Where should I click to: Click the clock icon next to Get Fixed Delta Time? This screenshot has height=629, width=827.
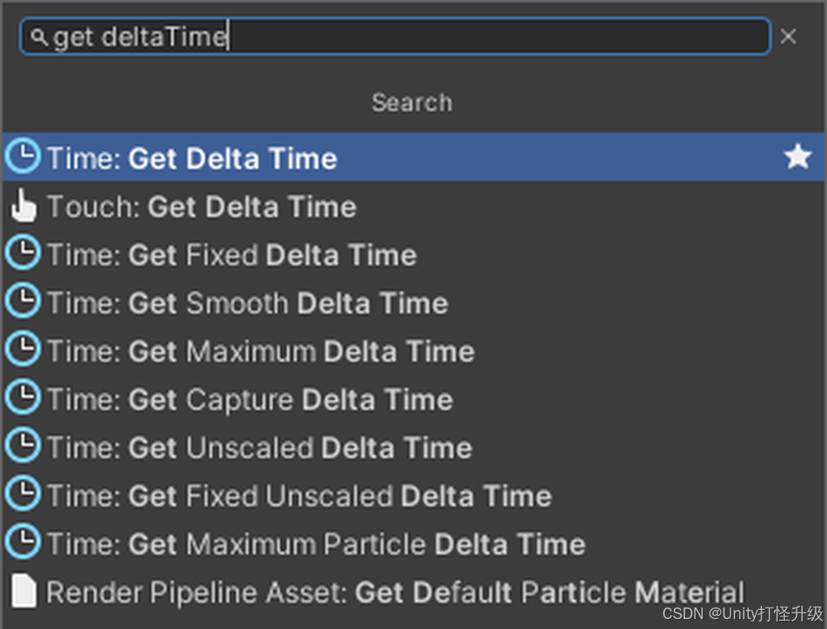22,254
